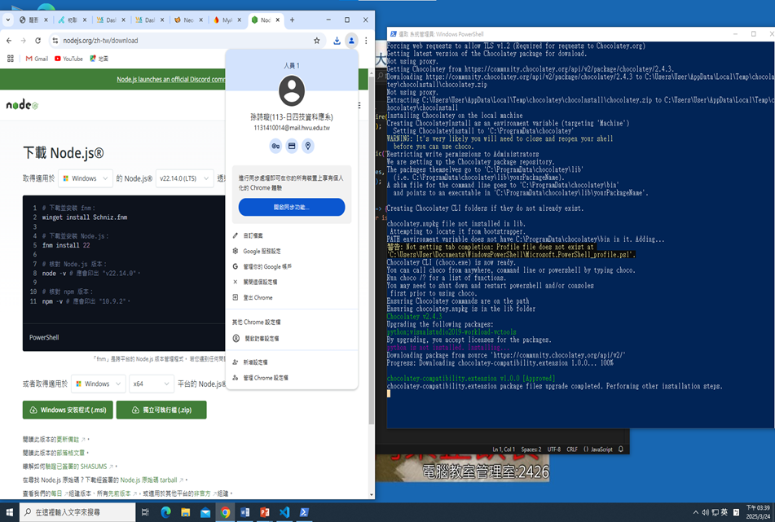The height and width of the screenshot is (522, 775).
Task: Expand the x64 architecture dropdown
Action: [151, 384]
